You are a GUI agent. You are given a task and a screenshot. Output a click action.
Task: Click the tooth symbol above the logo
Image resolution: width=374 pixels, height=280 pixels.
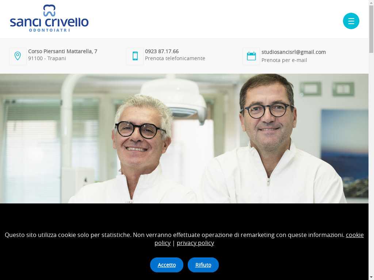pyautogui.click(x=49, y=10)
